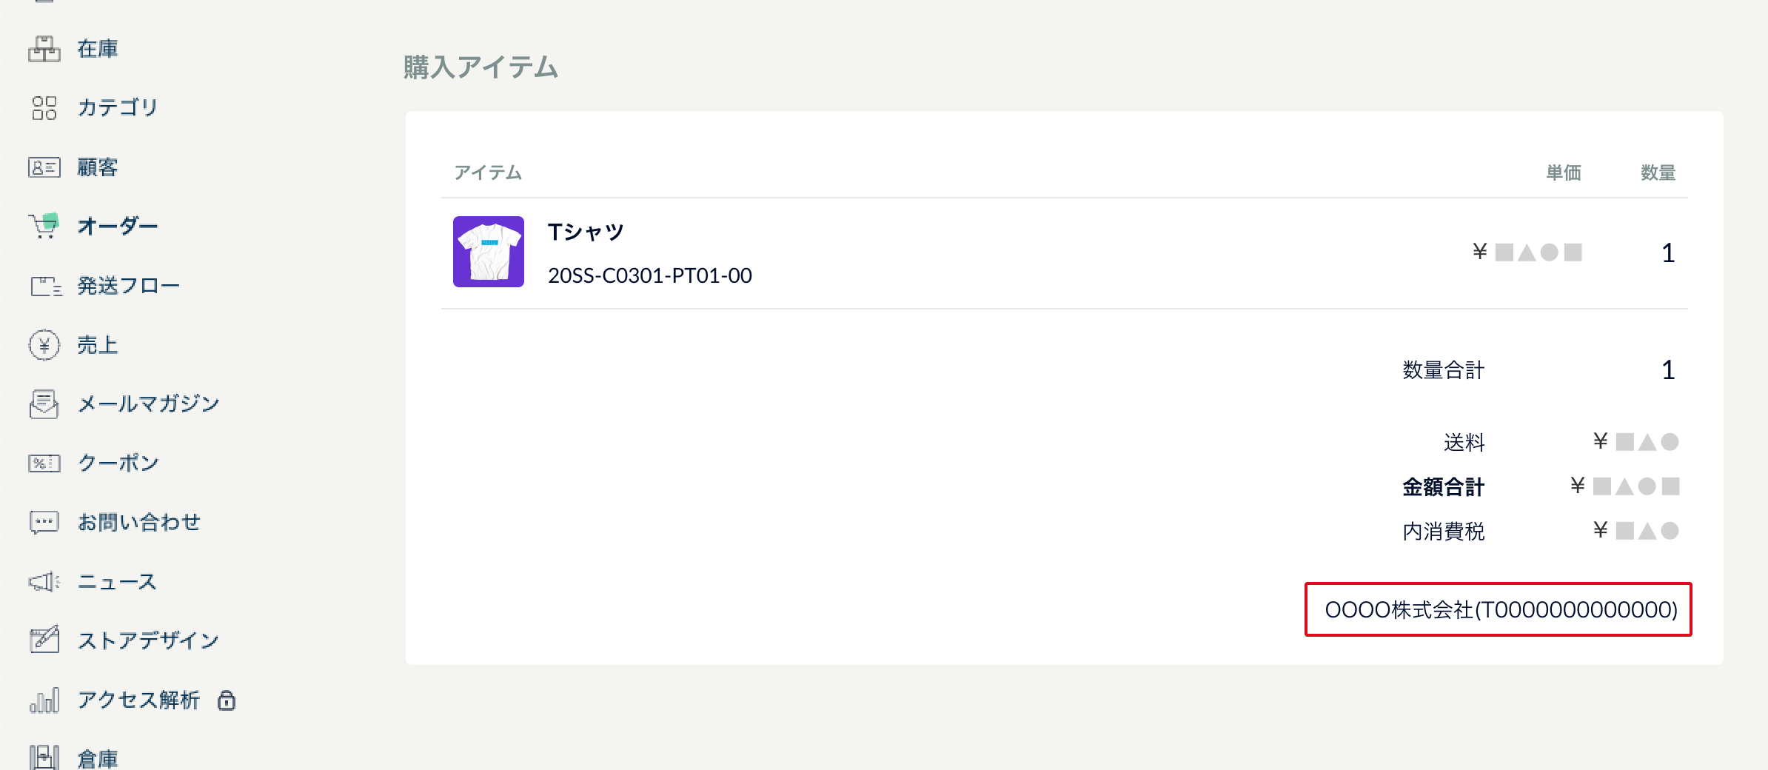Open the カテゴリ grid icon
The height and width of the screenshot is (770, 1768).
[x=44, y=108]
